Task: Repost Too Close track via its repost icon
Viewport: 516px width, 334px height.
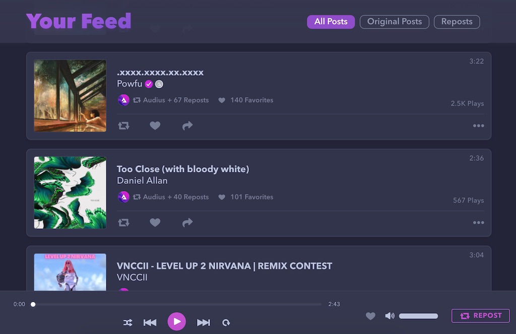Action: 124,223
